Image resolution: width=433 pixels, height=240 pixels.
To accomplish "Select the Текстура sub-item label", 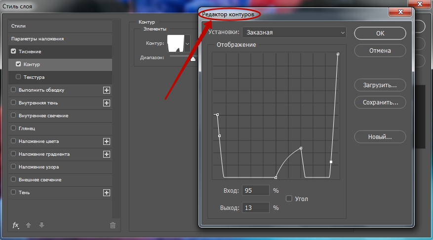I will coord(34,77).
